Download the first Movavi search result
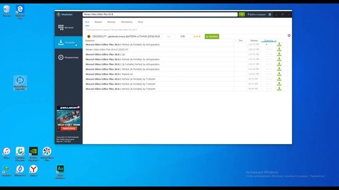Image resolution: width=339 pixels, height=190 pixels. tap(279, 44)
